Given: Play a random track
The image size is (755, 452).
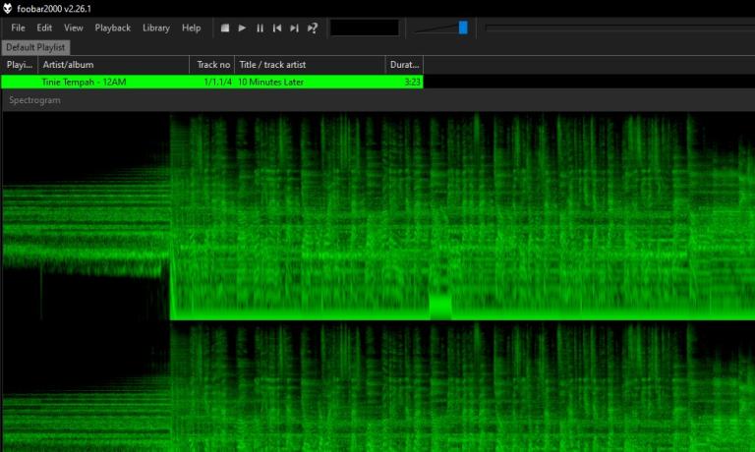Looking at the screenshot, I should coord(313,28).
